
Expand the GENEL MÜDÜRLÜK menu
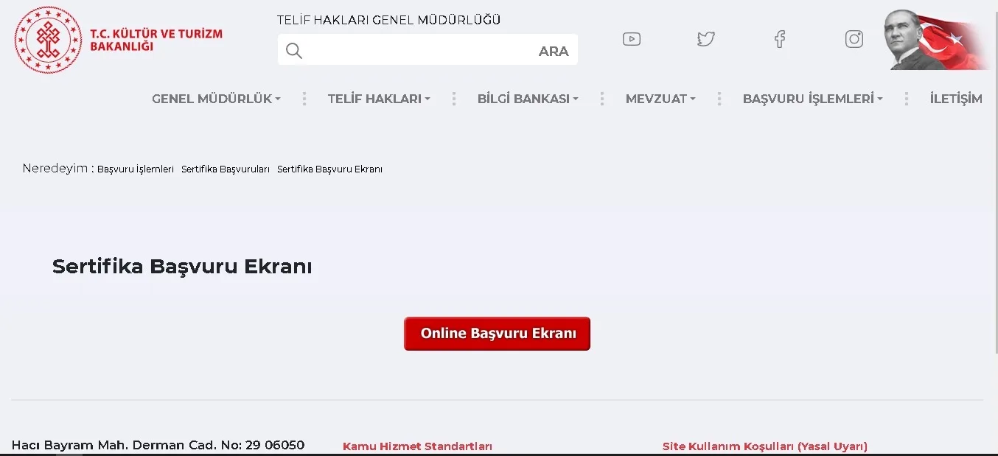tap(216, 99)
